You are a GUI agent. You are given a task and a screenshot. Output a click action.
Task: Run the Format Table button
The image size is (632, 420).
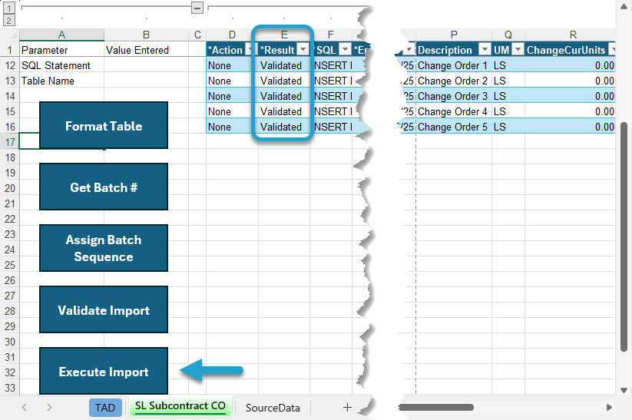pos(104,125)
